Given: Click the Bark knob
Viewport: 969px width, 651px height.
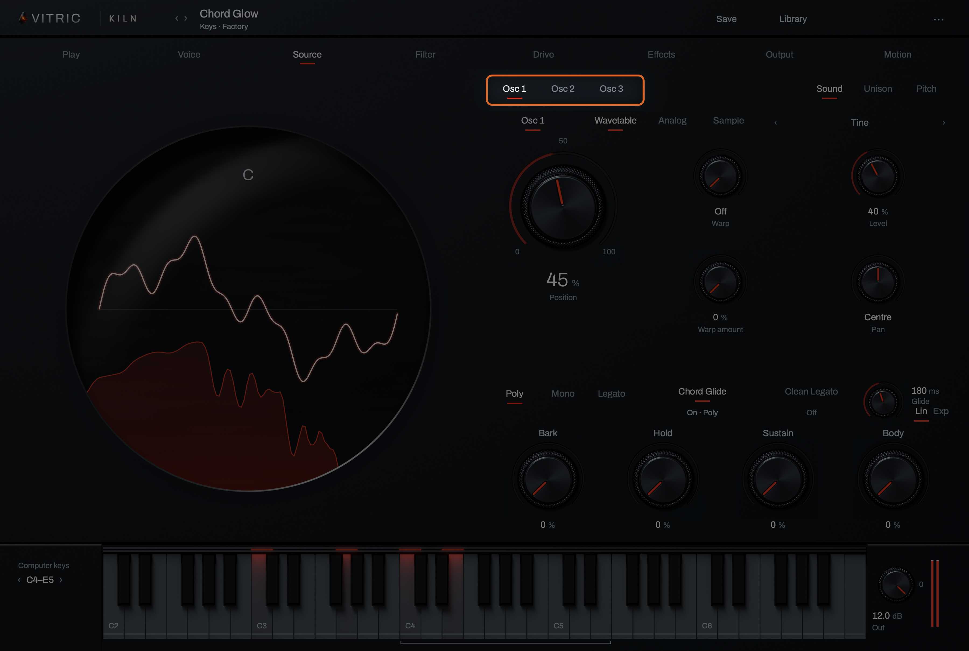Looking at the screenshot, I should tap(547, 479).
